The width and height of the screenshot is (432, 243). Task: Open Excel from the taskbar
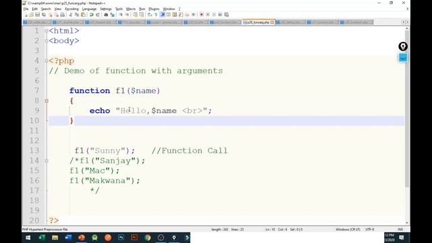(x=42, y=238)
